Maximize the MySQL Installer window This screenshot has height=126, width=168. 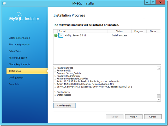click(153, 2)
